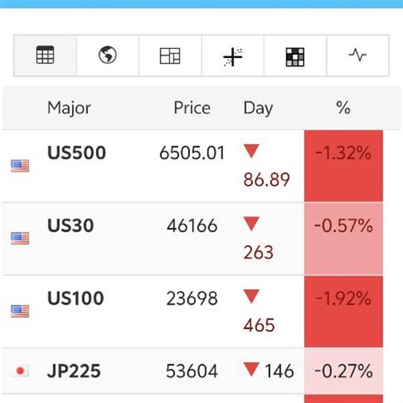The image size is (403, 403).
Task: Select the table grid view icon
Action: [45, 56]
